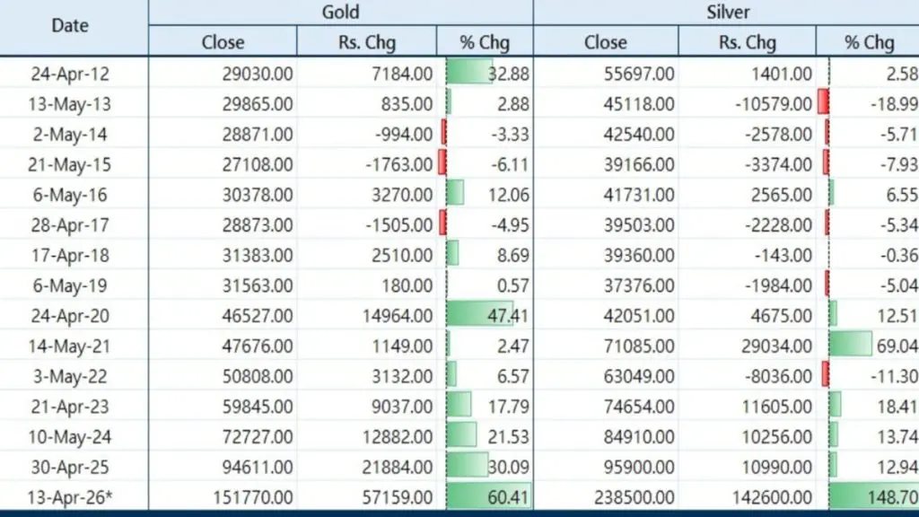Click Gold Rs. Chg column header

point(366,41)
